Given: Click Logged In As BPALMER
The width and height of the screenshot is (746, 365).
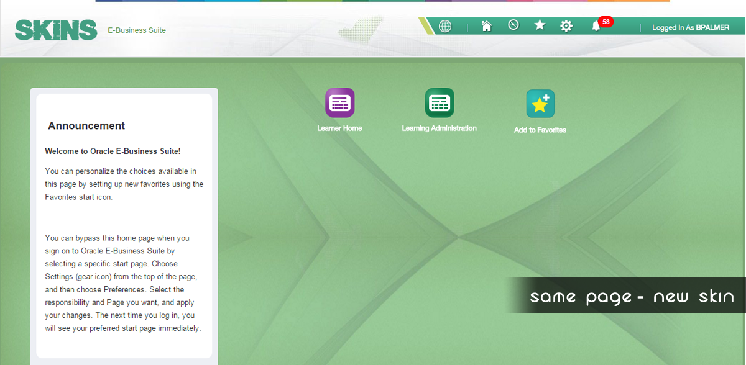Looking at the screenshot, I should [690, 28].
